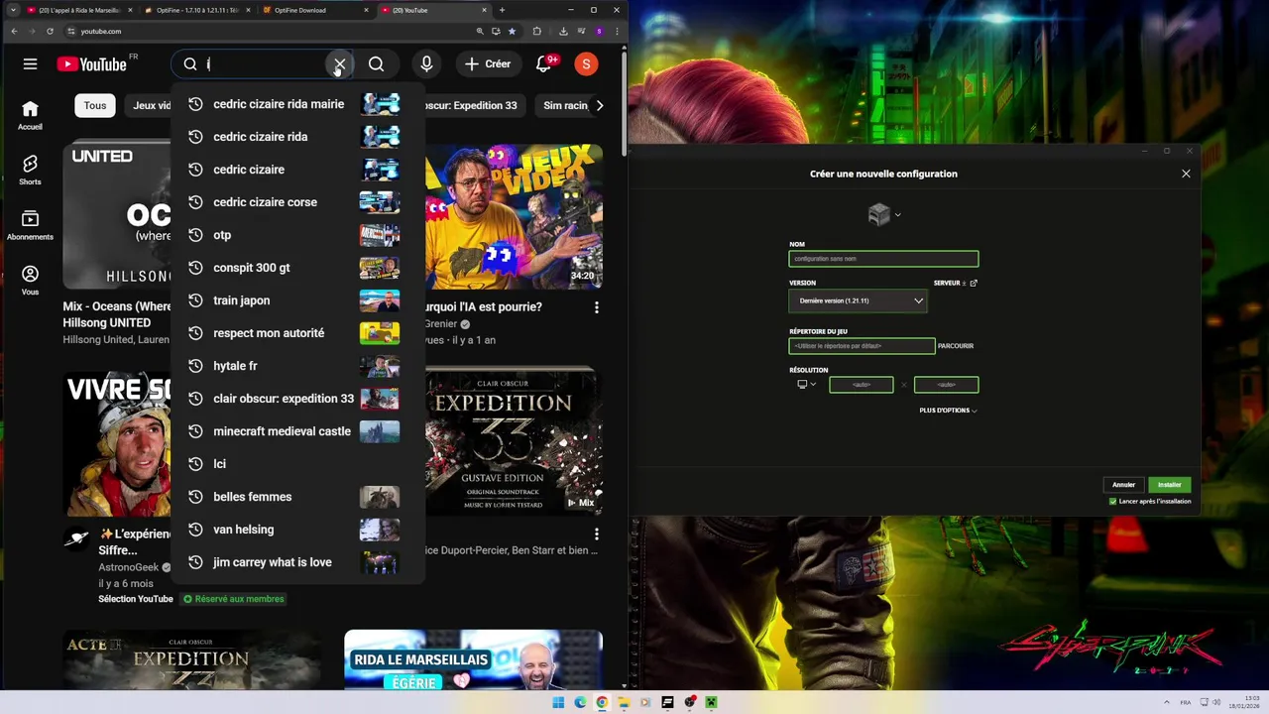Open Windows Start menu
Screen dimensions: 1269x714
click(558, 702)
